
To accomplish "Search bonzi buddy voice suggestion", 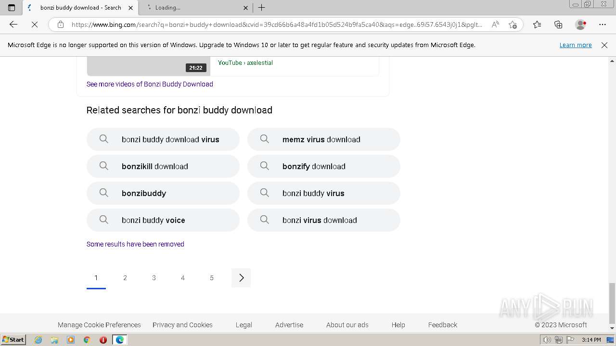I will 163,220.
